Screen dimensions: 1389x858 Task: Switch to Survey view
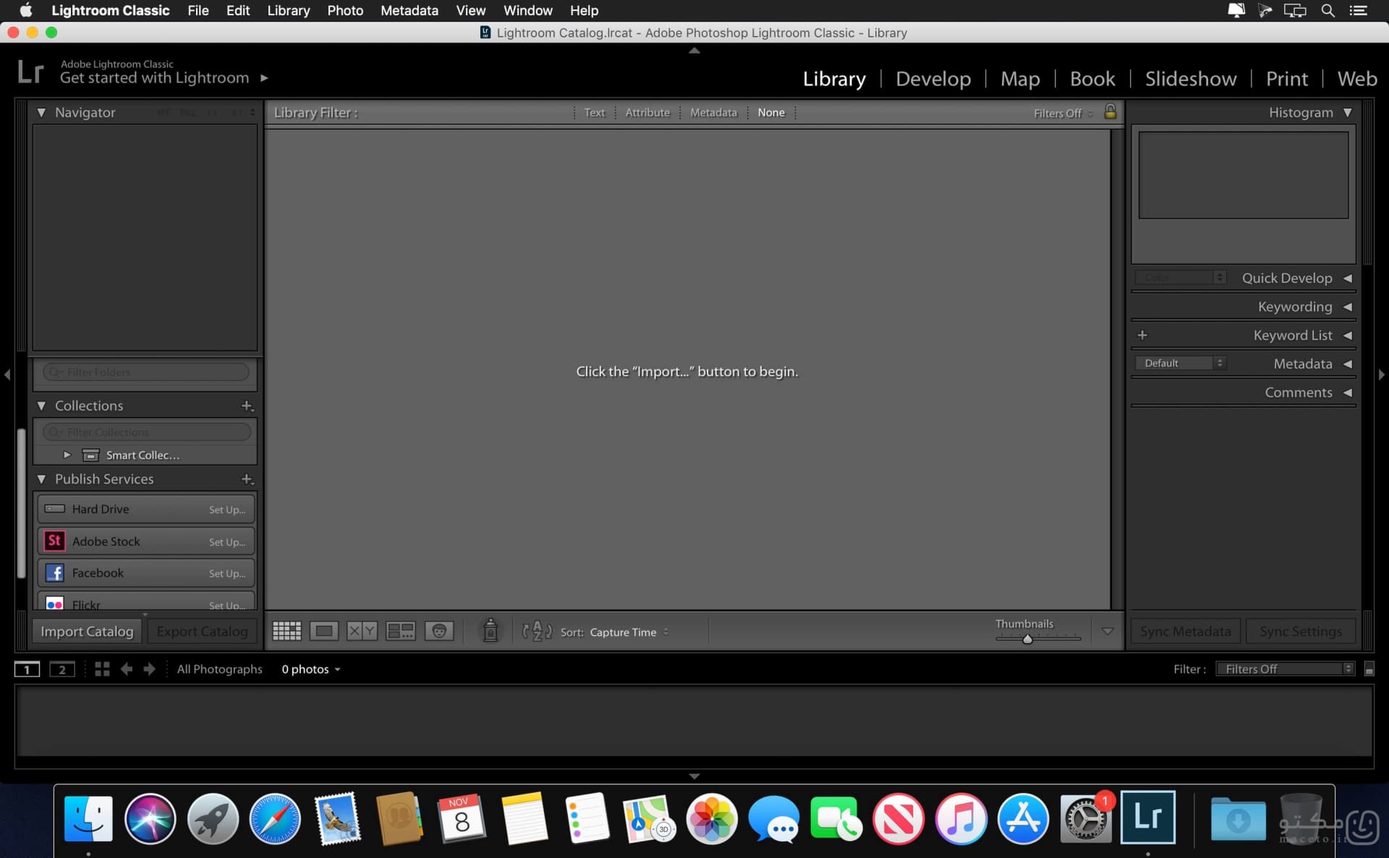coord(400,631)
